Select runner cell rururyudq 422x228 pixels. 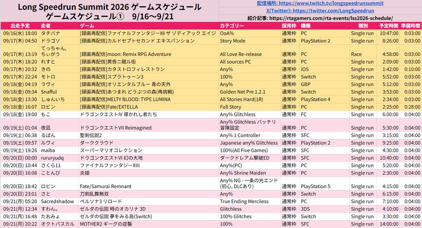59,158
